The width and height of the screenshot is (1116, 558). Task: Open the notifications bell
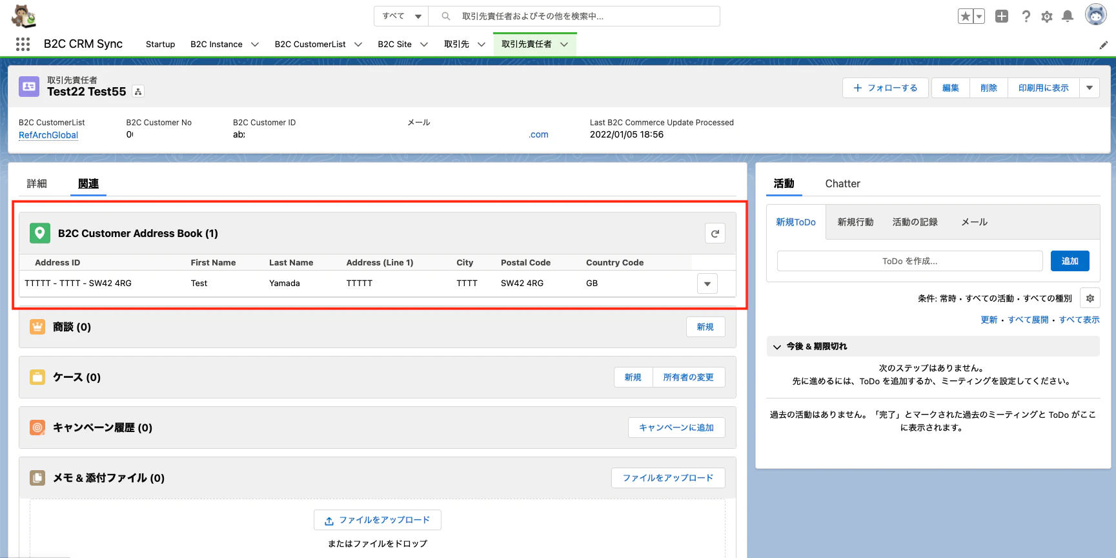click(1068, 16)
